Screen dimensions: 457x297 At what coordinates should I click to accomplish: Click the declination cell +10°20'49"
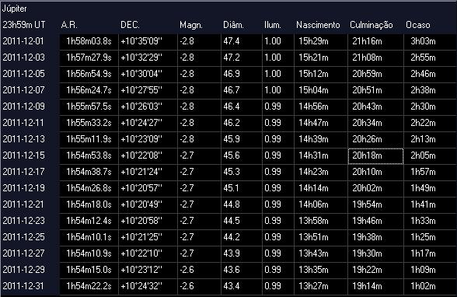pyautogui.click(x=148, y=204)
